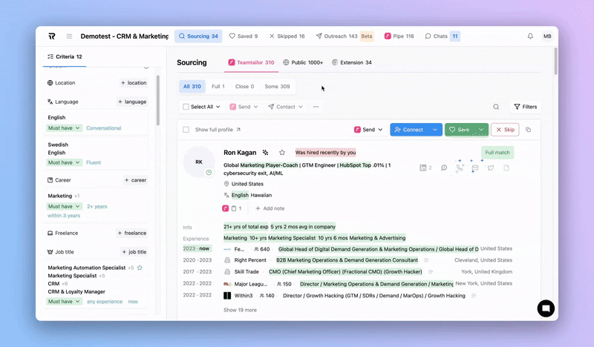Select the Public 1000+ source tab
The height and width of the screenshot is (347, 594).
303,63
